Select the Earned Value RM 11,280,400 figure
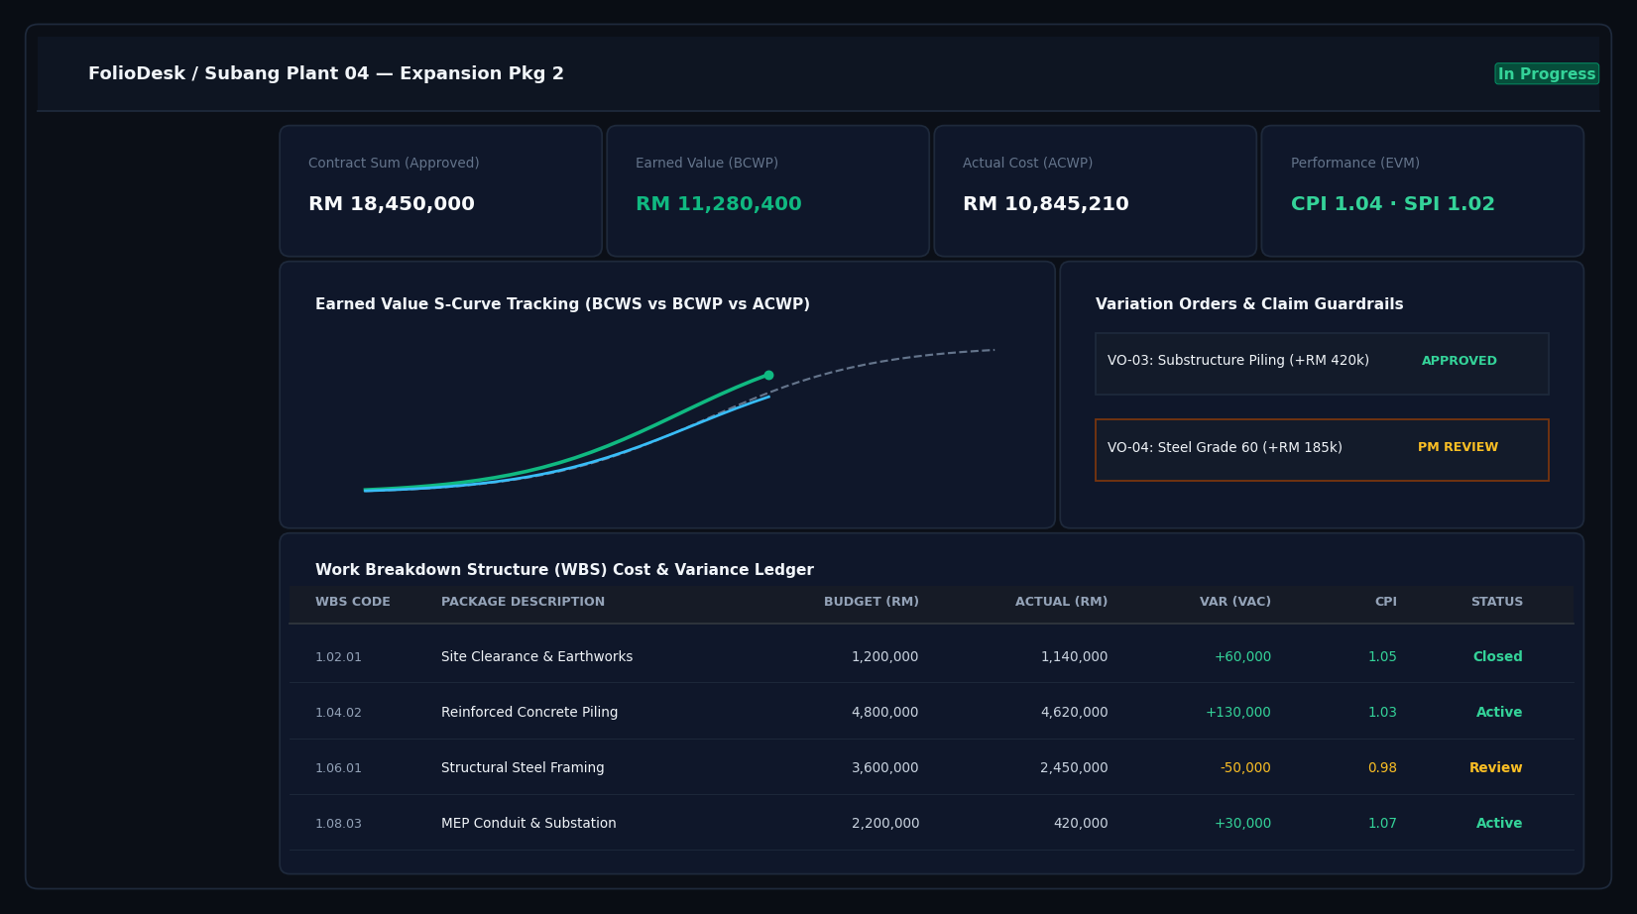This screenshot has height=914, width=1637. 719,204
